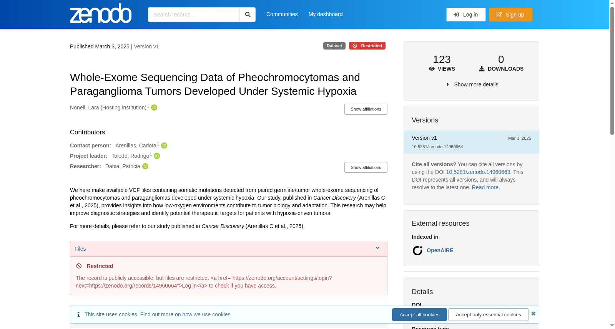Select Version v1 in the Versions list
Screen dimensions: 615x329
471,142
